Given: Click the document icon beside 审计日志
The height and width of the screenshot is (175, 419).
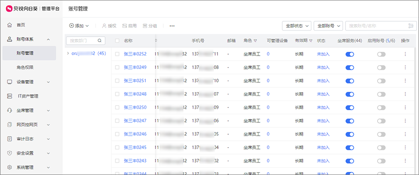Looking at the screenshot, I should [10, 139].
